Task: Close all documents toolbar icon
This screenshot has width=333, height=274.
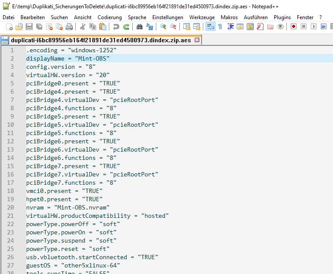Action: coord(59,27)
